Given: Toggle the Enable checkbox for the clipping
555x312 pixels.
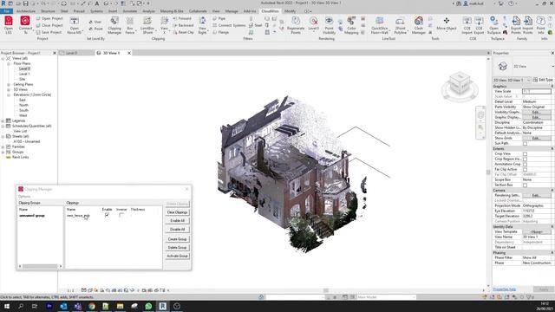Looking at the screenshot, I should pos(107,215).
